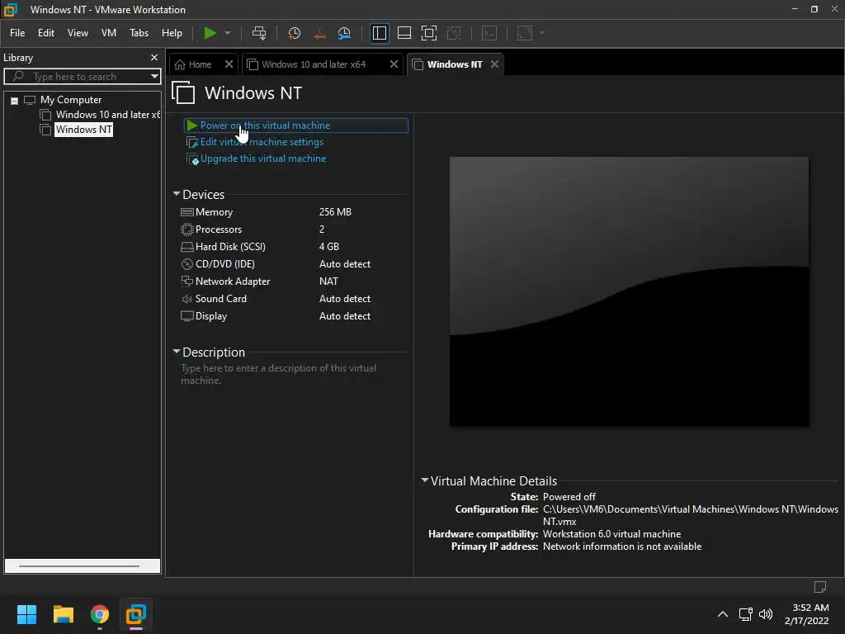Click the Windows NT VM header icon
This screenshot has width=845, height=634.
click(183, 92)
